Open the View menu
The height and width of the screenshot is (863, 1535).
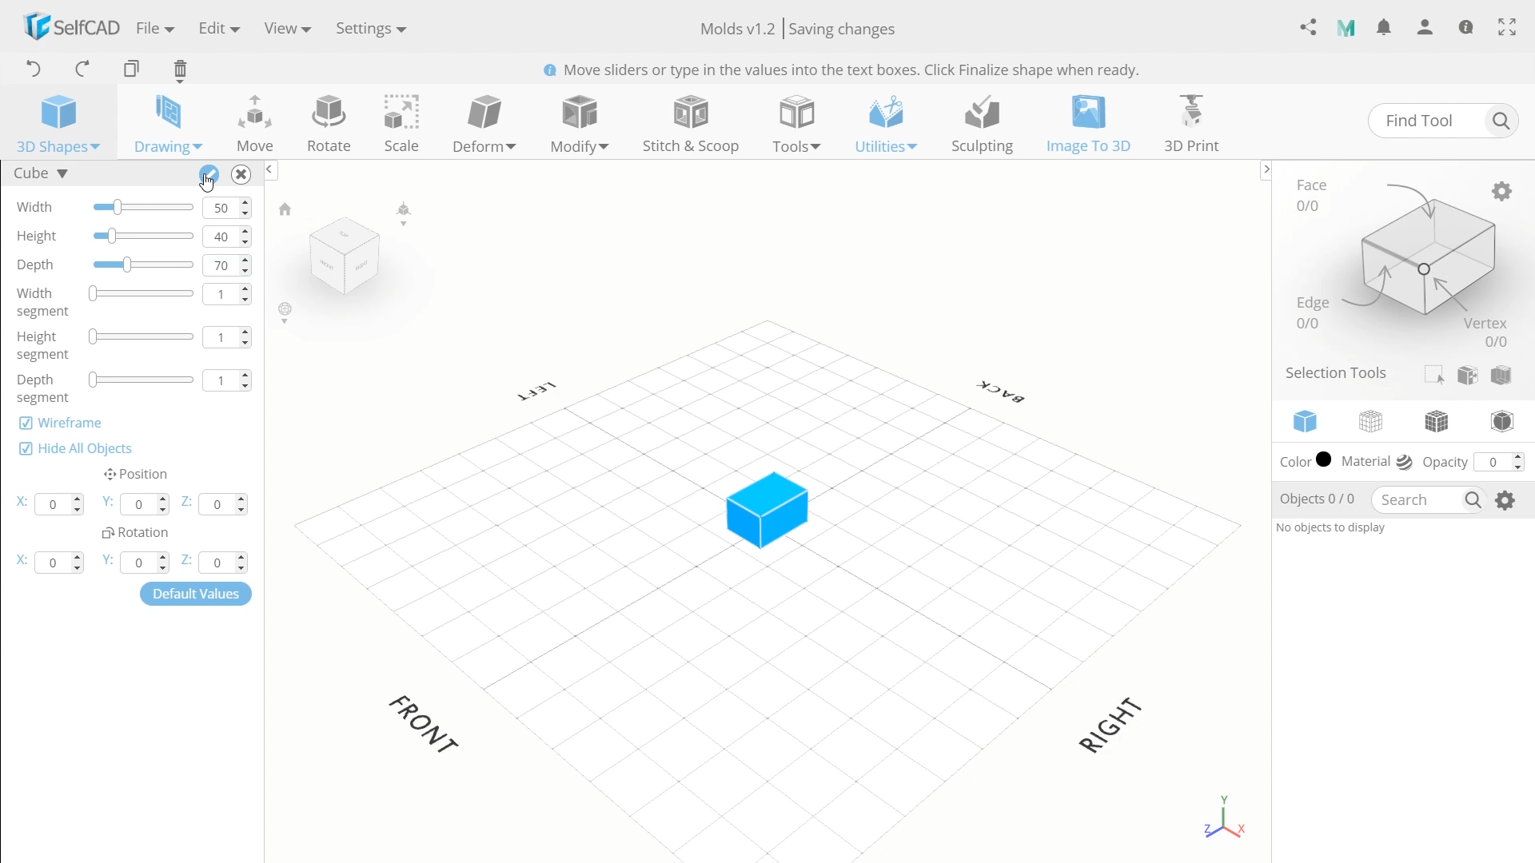click(x=287, y=28)
